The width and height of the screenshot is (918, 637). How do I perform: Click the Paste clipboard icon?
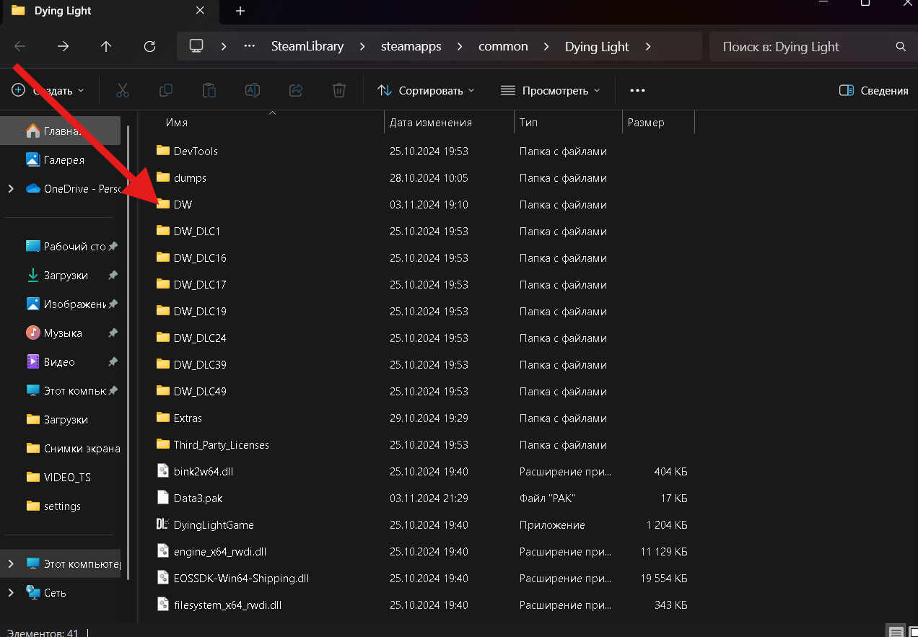[x=209, y=90]
